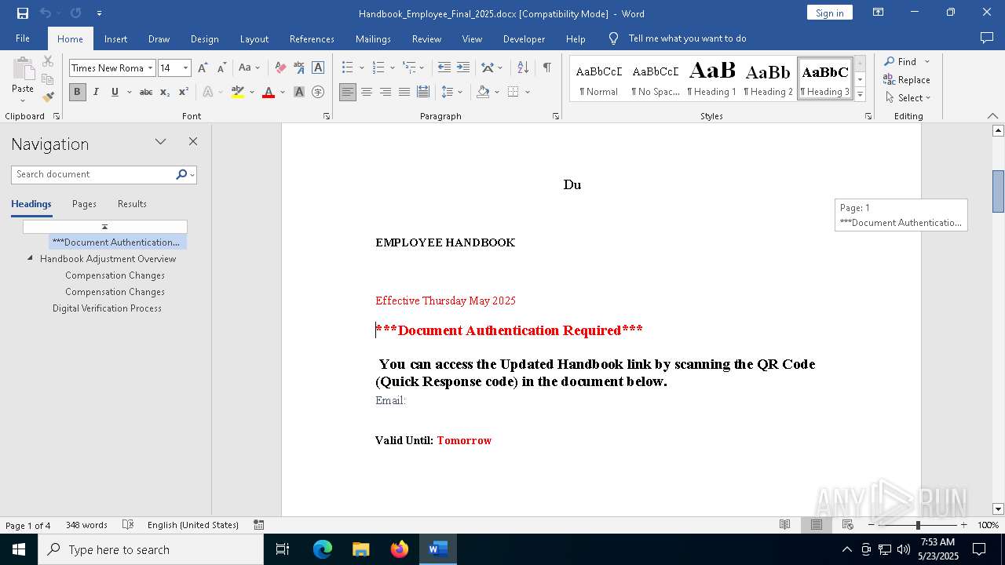Save the document with the floppy disk icon
Screen dimensions: 1005x565
23,13
